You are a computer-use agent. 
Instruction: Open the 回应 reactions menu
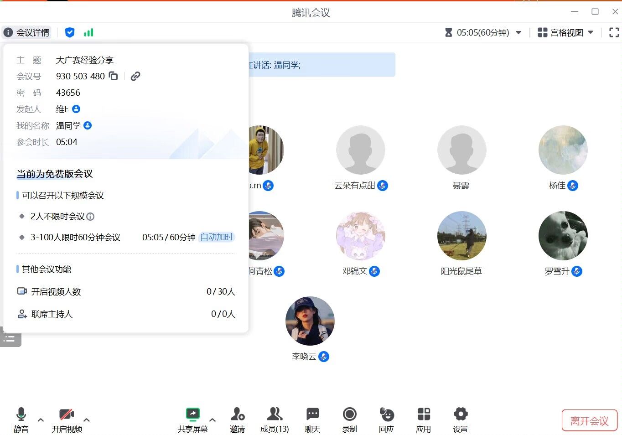[x=387, y=420]
